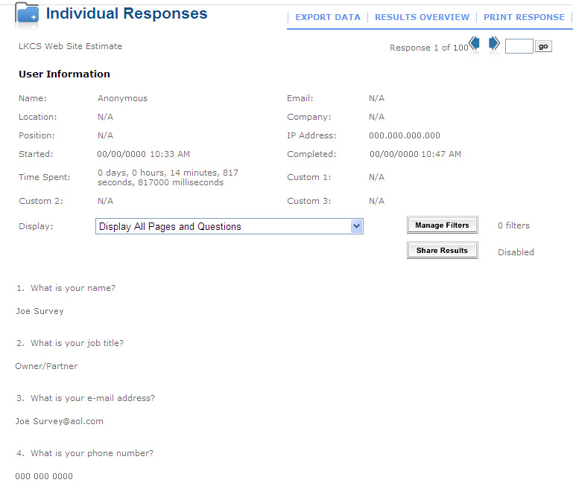Select Display All Pages and Questions combo box
The height and width of the screenshot is (503, 573).
229,226
